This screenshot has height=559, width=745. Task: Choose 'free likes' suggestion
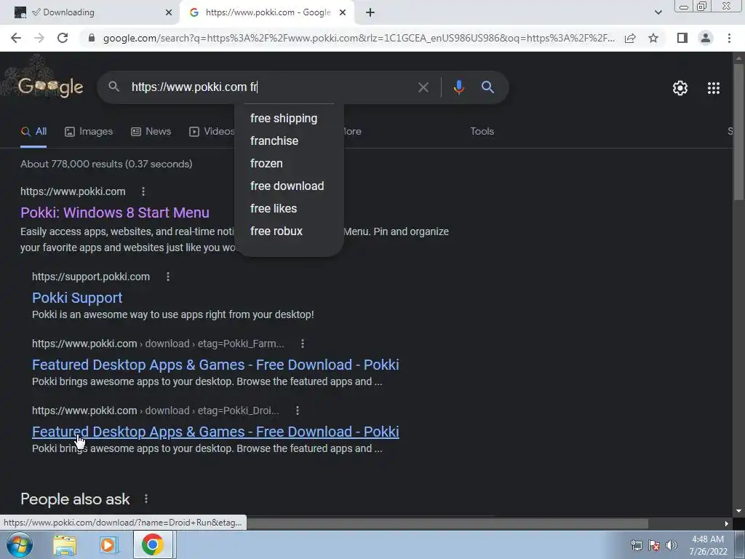coord(274,209)
